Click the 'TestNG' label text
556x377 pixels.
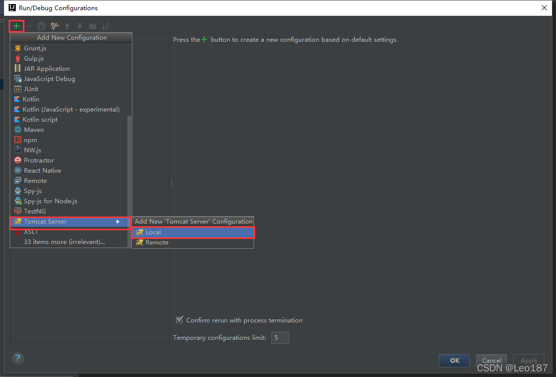pyautogui.click(x=35, y=211)
